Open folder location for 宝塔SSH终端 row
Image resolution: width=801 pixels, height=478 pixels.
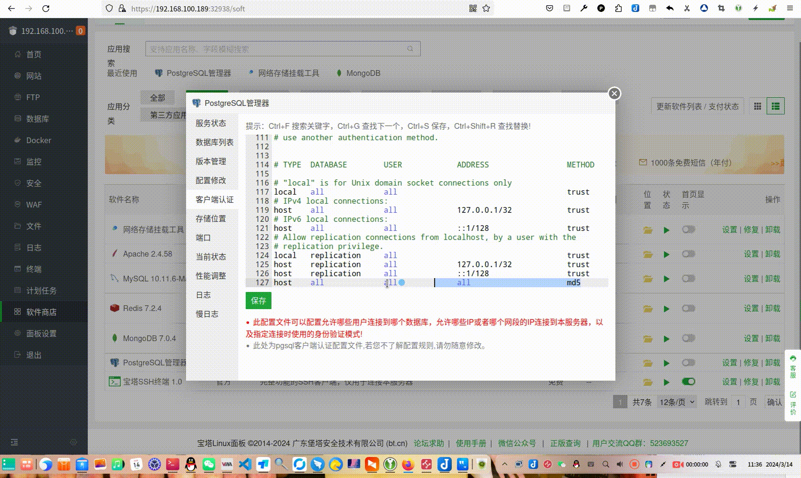[x=648, y=382]
